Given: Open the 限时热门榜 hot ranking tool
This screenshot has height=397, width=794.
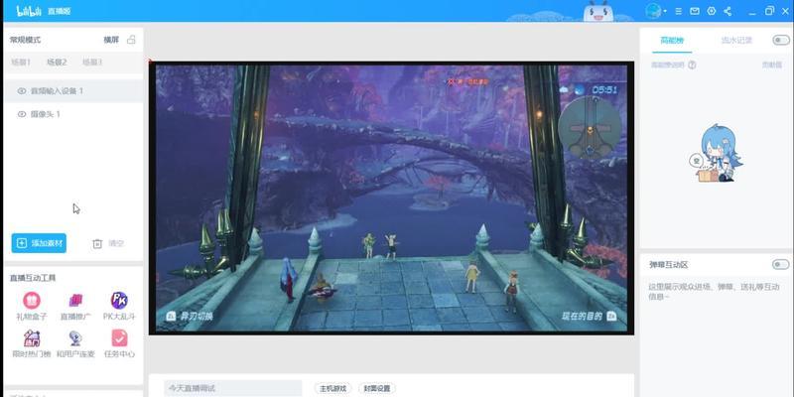Looking at the screenshot, I should (x=32, y=343).
